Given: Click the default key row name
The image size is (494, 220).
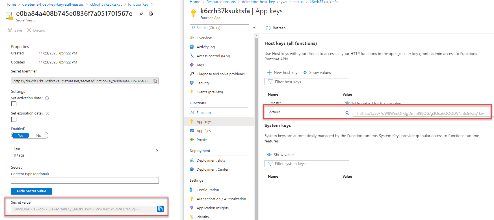Looking at the screenshot, I should (x=274, y=112).
